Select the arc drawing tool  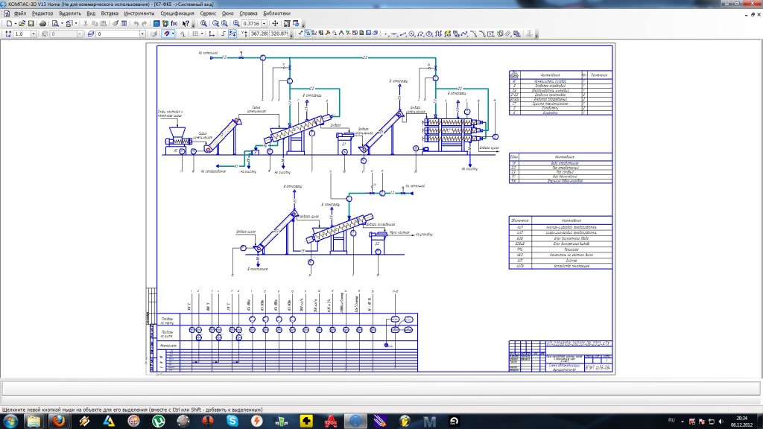(x=420, y=34)
